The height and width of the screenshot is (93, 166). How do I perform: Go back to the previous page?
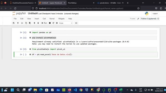tap(6, 8)
